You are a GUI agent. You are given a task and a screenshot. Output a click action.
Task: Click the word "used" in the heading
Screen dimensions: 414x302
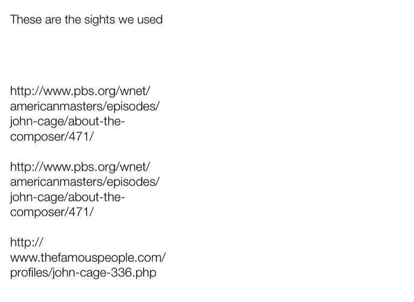[151, 20]
